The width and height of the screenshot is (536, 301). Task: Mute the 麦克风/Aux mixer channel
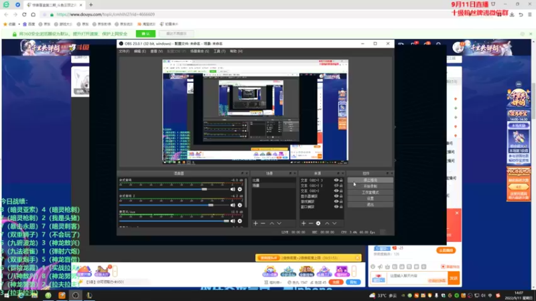tap(232, 221)
